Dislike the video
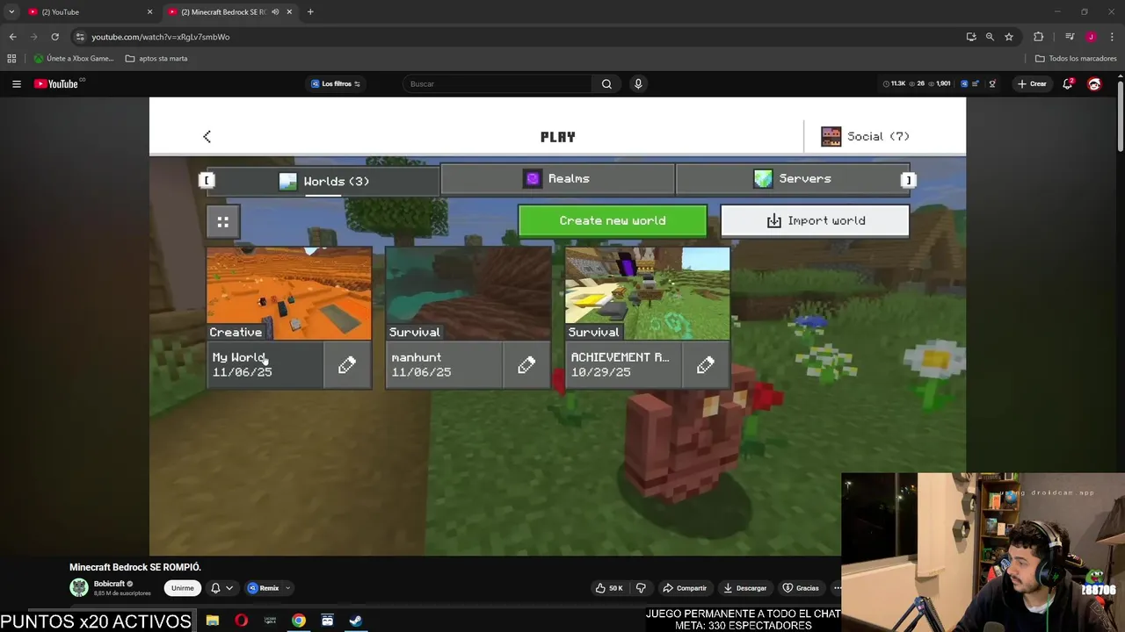 point(641,588)
